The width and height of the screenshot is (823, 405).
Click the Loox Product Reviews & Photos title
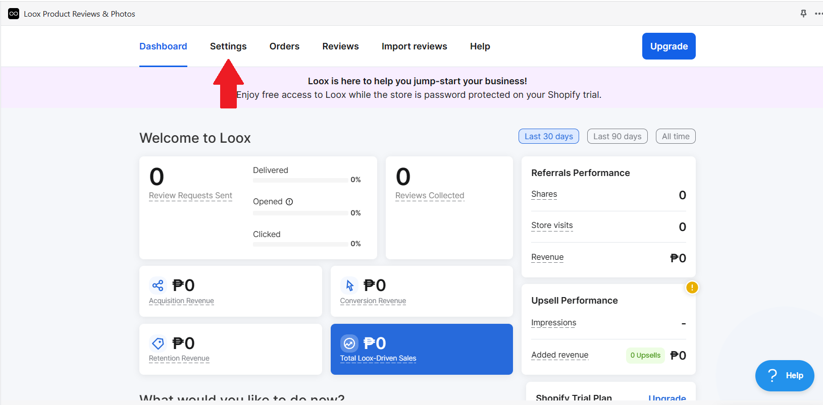click(x=80, y=14)
